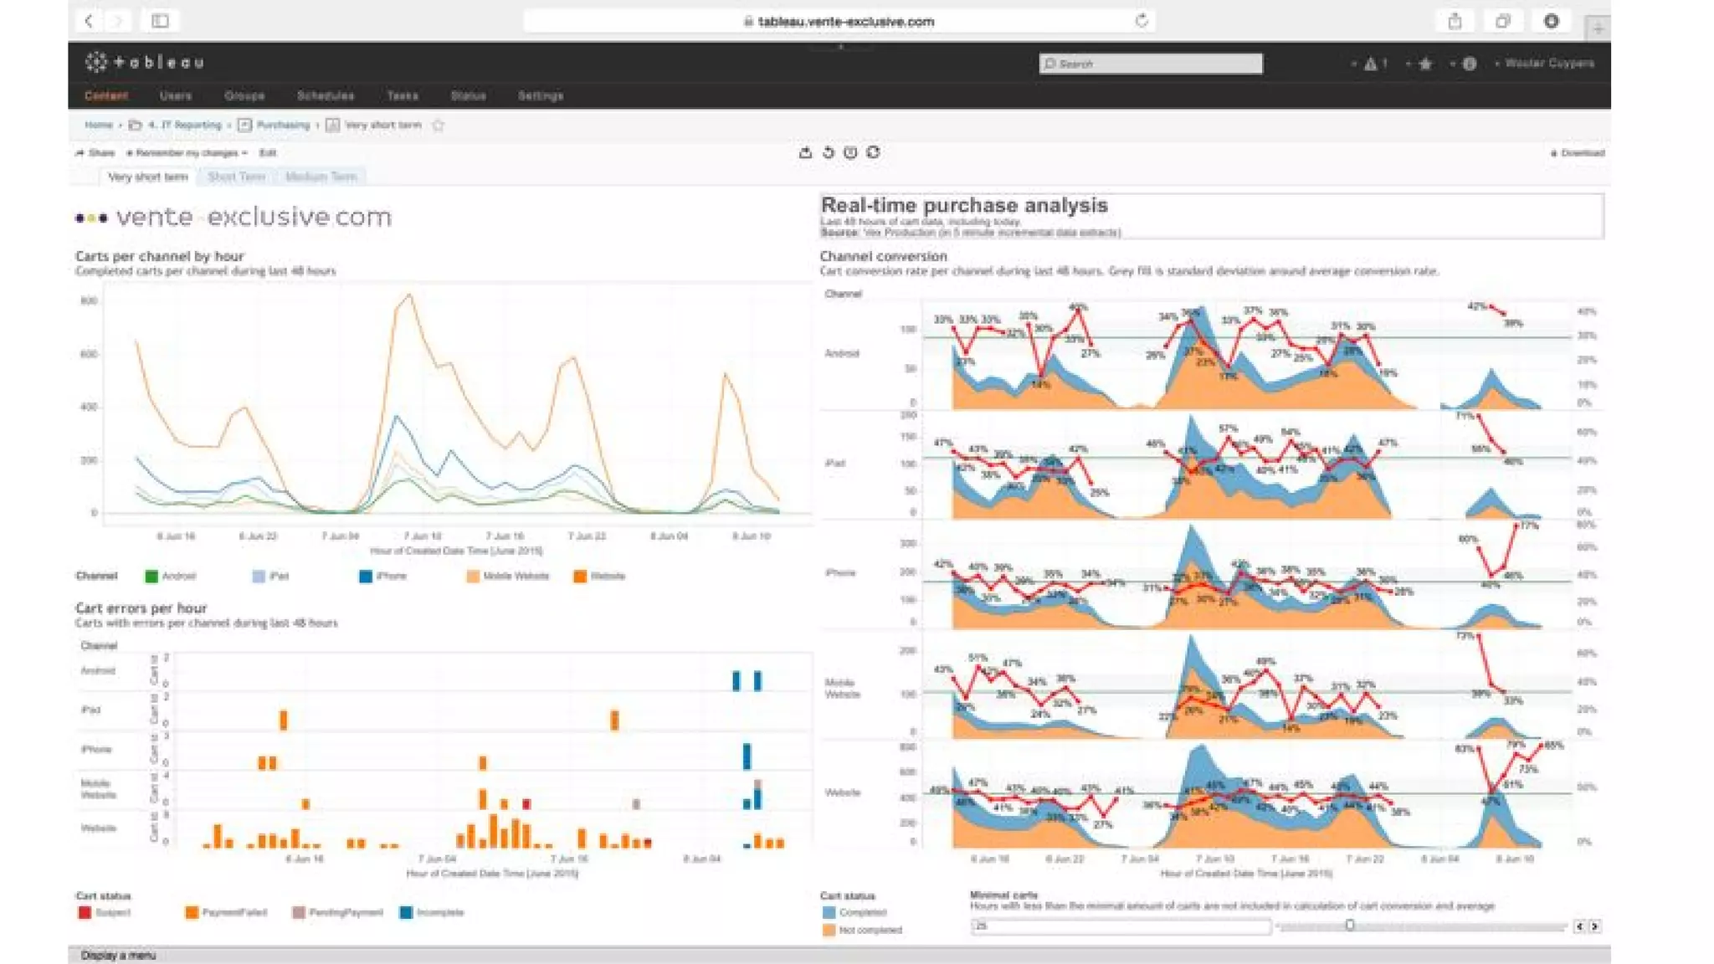Open the Remember my changes dropdown

click(187, 153)
